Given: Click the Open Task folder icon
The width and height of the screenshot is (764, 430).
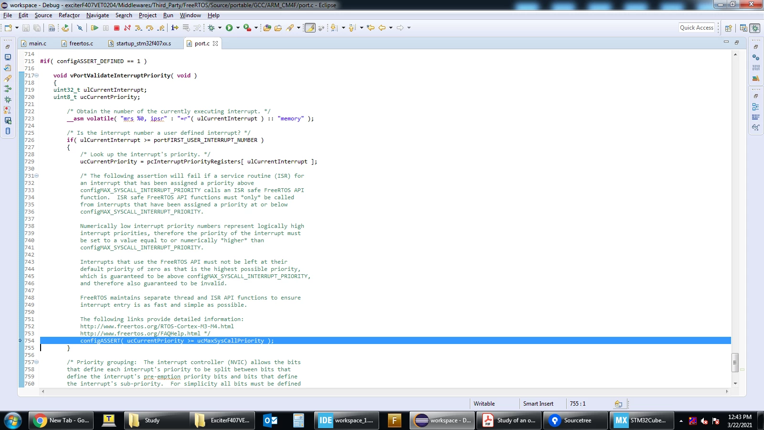Looking at the screenshot, I should point(278,28).
